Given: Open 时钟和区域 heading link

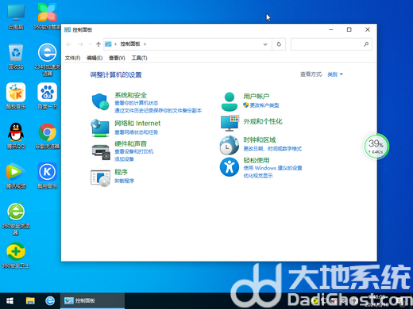Looking at the screenshot, I should [260, 140].
